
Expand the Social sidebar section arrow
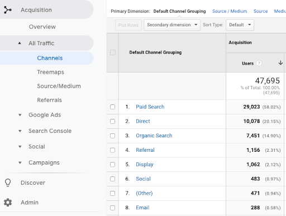(20, 147)
